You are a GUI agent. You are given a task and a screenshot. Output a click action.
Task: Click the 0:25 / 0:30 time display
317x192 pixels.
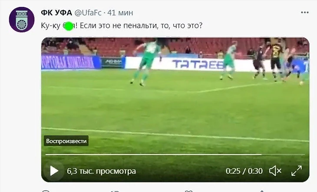[x=244, y=171]
